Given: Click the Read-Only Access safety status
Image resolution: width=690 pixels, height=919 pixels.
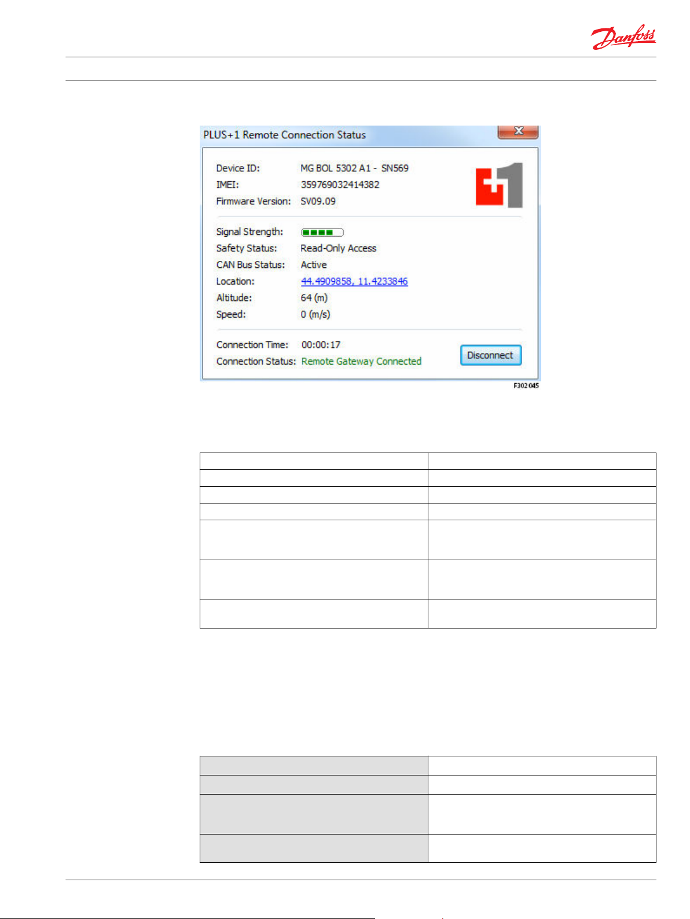Looking at the screenshot, I should pyautogui.click(x=339, y=248).
